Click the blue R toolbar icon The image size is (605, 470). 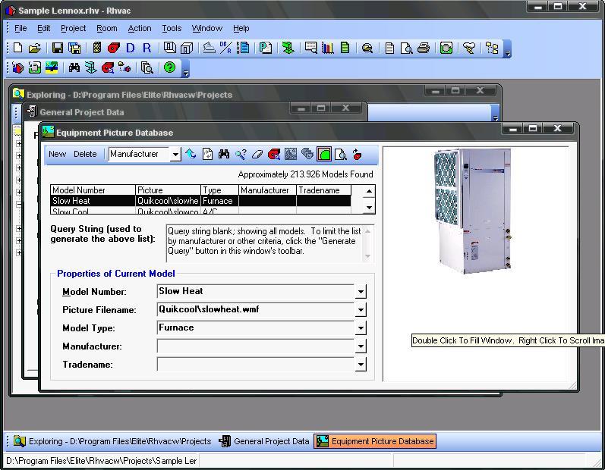pos(147,48)
